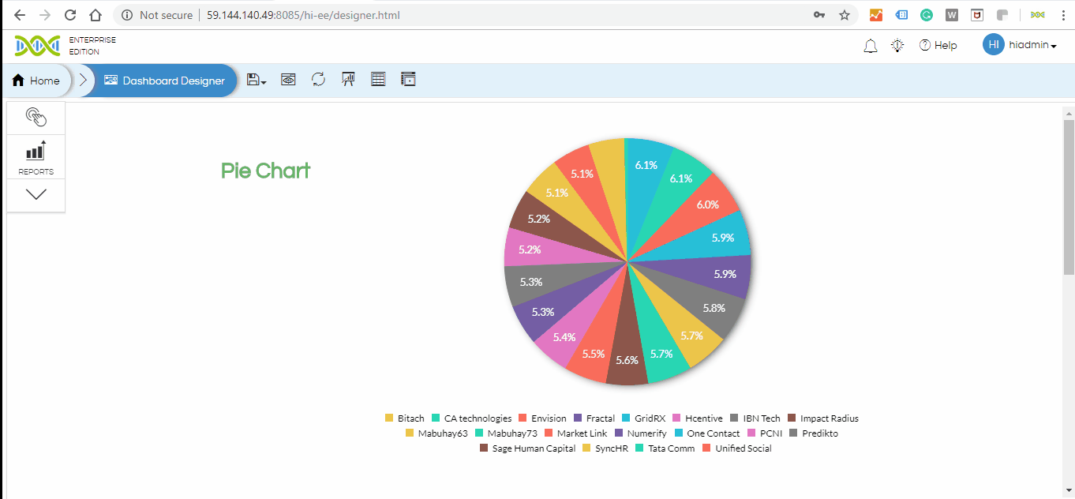Image resolution: width=1075 pixels, height=499 pixels.
Task: Click One Contact legend entry
Action: (707, 433)
